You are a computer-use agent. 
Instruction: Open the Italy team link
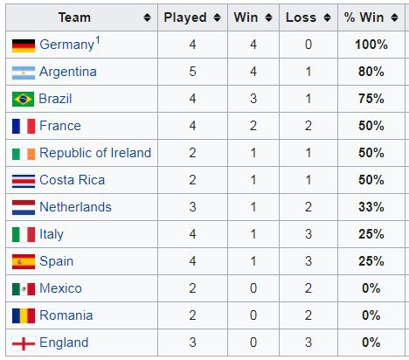point(52,234)
